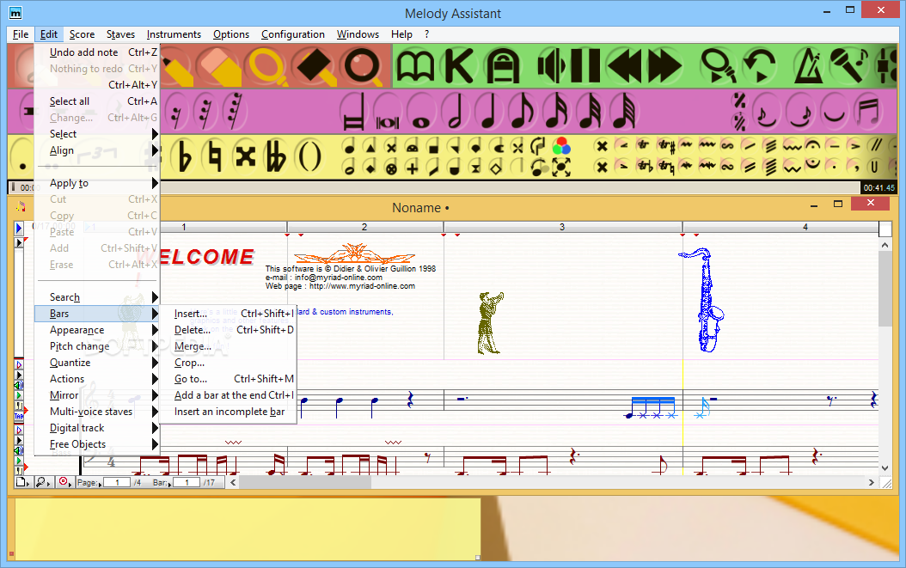The width and height of the screenshot is (906, 568).
Task: Expand the Pitch change submenu
Action: pyautogui.click(x=97, y=346)
